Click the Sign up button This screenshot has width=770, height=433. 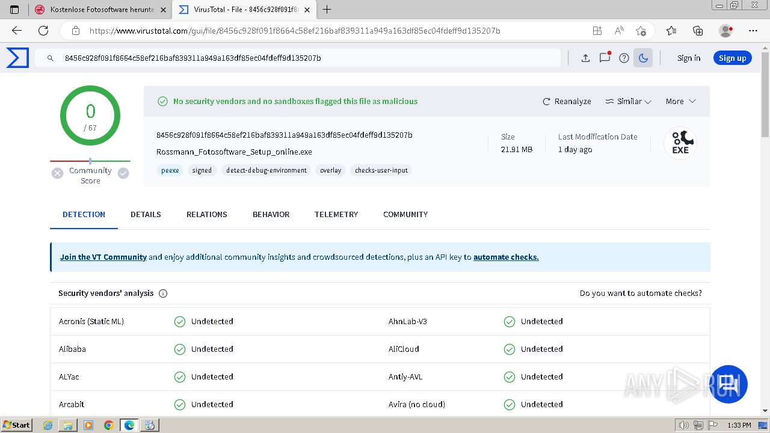tap(732, 58)
